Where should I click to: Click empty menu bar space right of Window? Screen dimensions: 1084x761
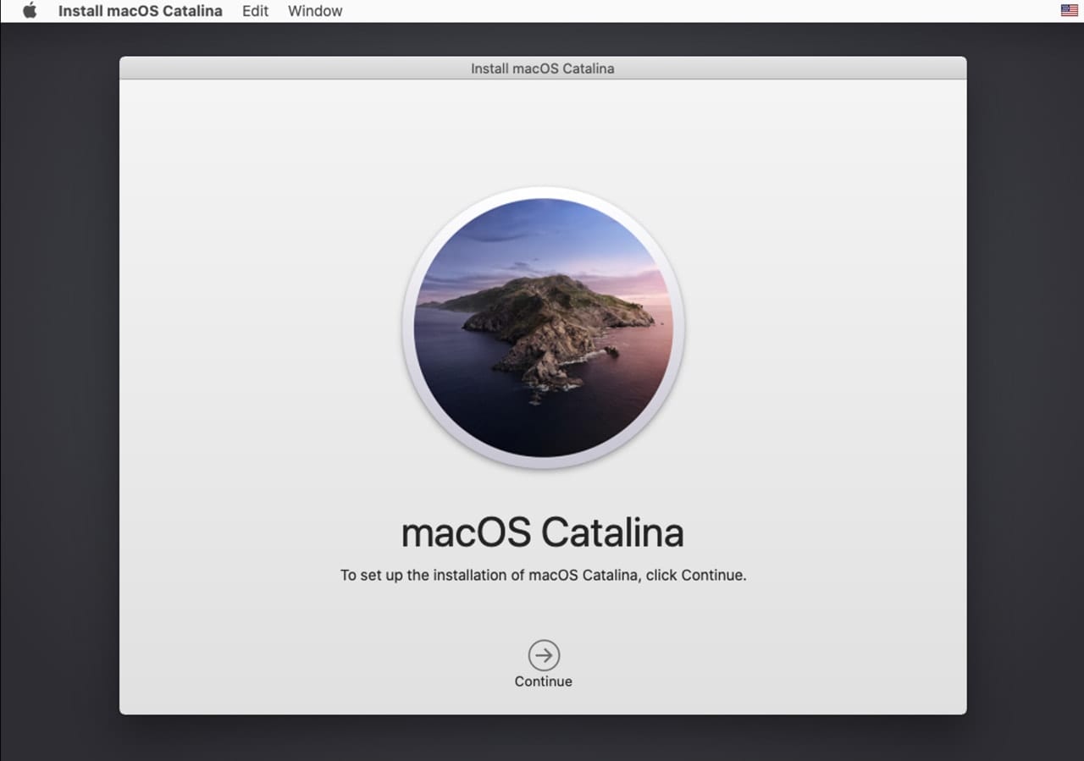click(x=677, y=11)
